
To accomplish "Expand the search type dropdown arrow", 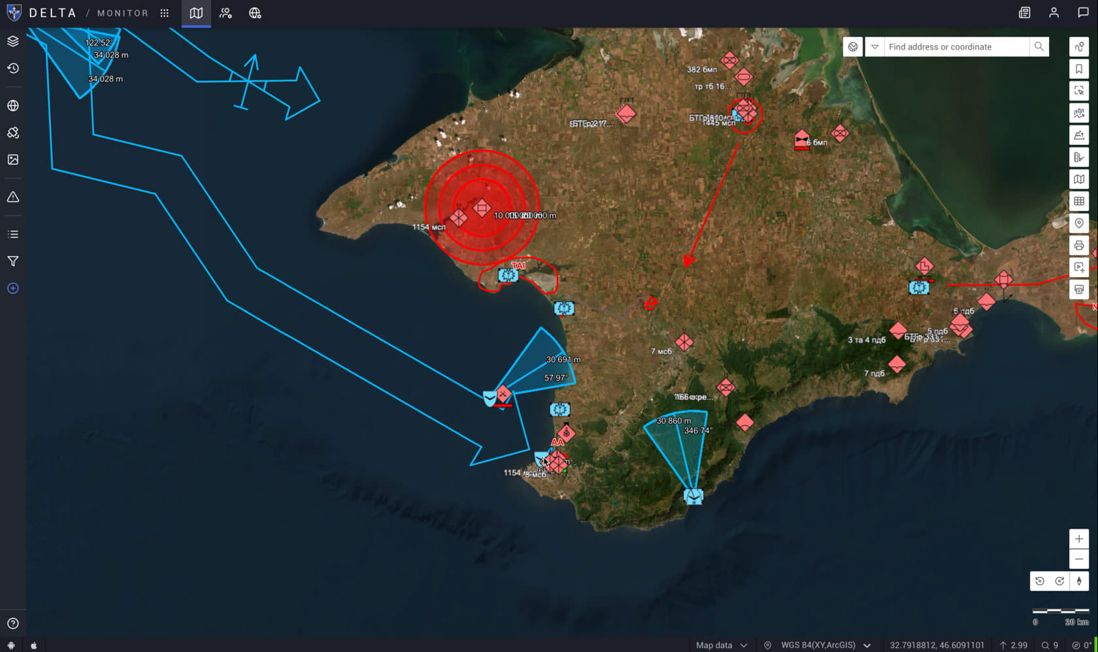I will pos(874,47).
